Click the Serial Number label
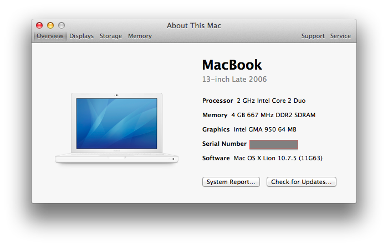 [x=224, y=144]
